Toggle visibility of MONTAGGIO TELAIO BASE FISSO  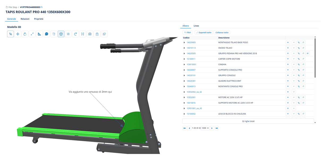pyautogui.click(x=288, y=43)
